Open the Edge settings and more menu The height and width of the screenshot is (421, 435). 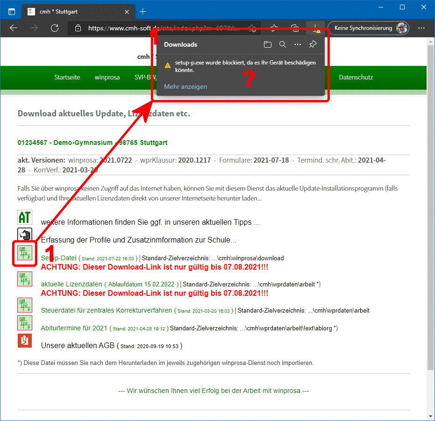421,28
